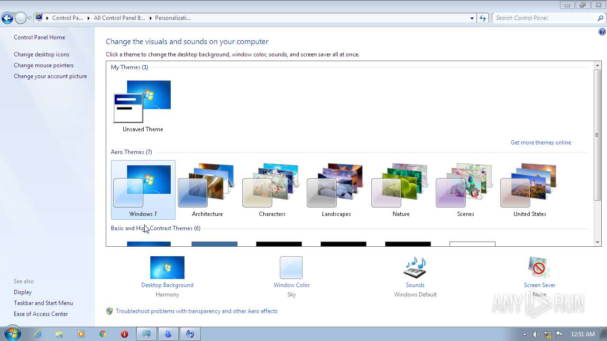Click All Control Panel Items breadcrumb

pyautogui.click(x=119, y=18)
